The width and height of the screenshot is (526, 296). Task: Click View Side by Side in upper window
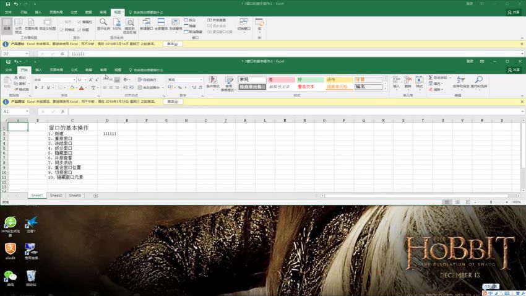[x=217, y=20]
